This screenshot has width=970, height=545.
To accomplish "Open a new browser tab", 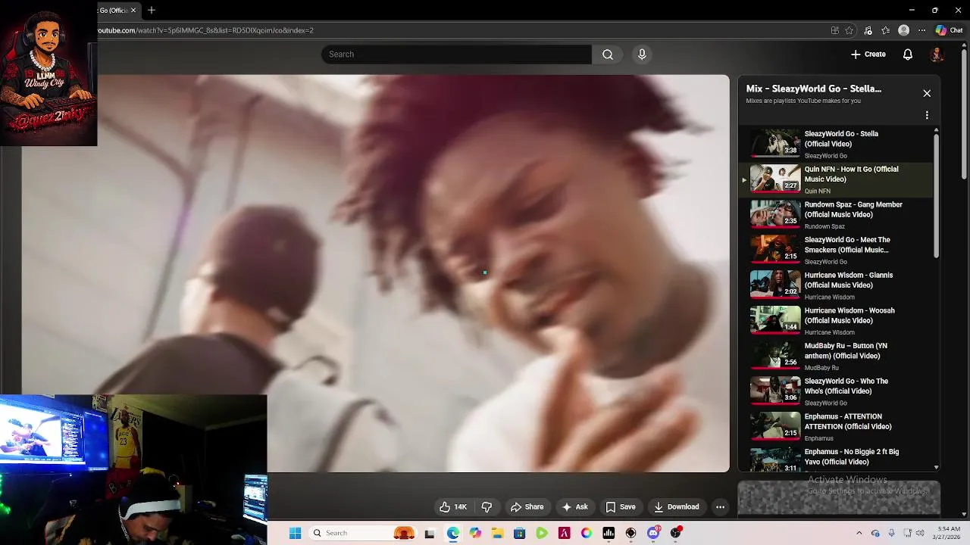I will tap(152, 10).
